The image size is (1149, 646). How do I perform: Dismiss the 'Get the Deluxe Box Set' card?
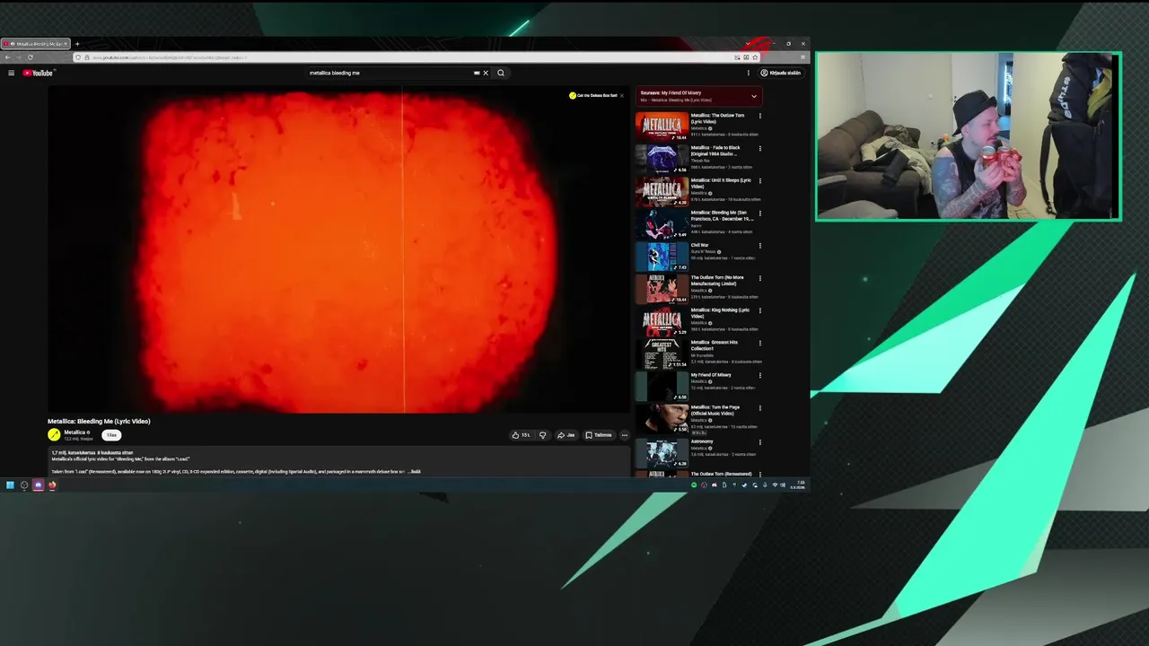tap(621, 95)
